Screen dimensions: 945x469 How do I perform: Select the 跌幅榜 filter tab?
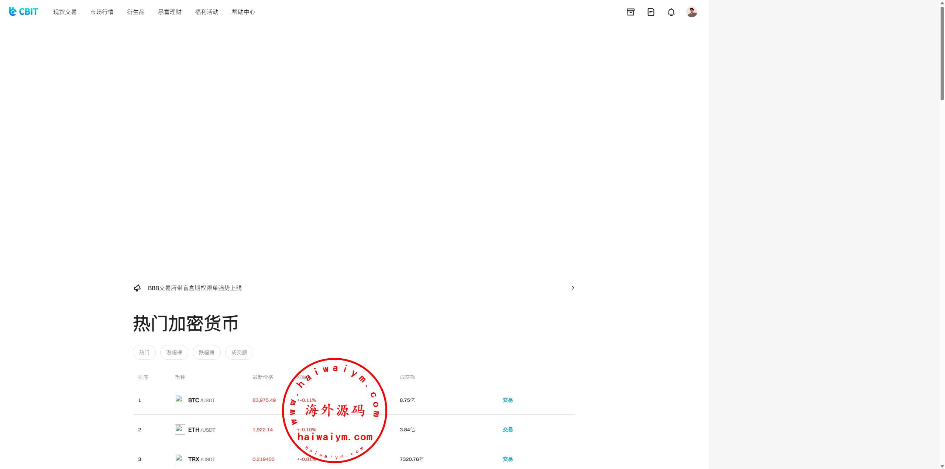click(206, 352)
